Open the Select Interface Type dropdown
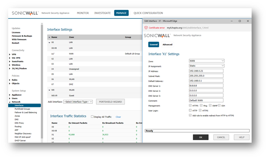 coord(78,101)
